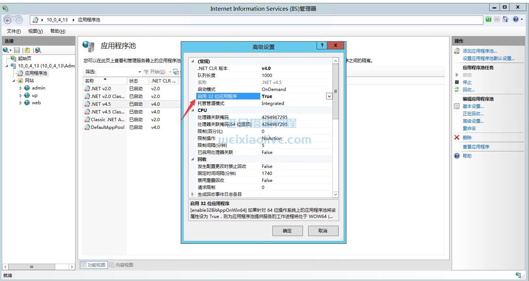Screen dimensions: 529x281
Task: Expand the admin site tree node
Action: (x=21, y=88)
